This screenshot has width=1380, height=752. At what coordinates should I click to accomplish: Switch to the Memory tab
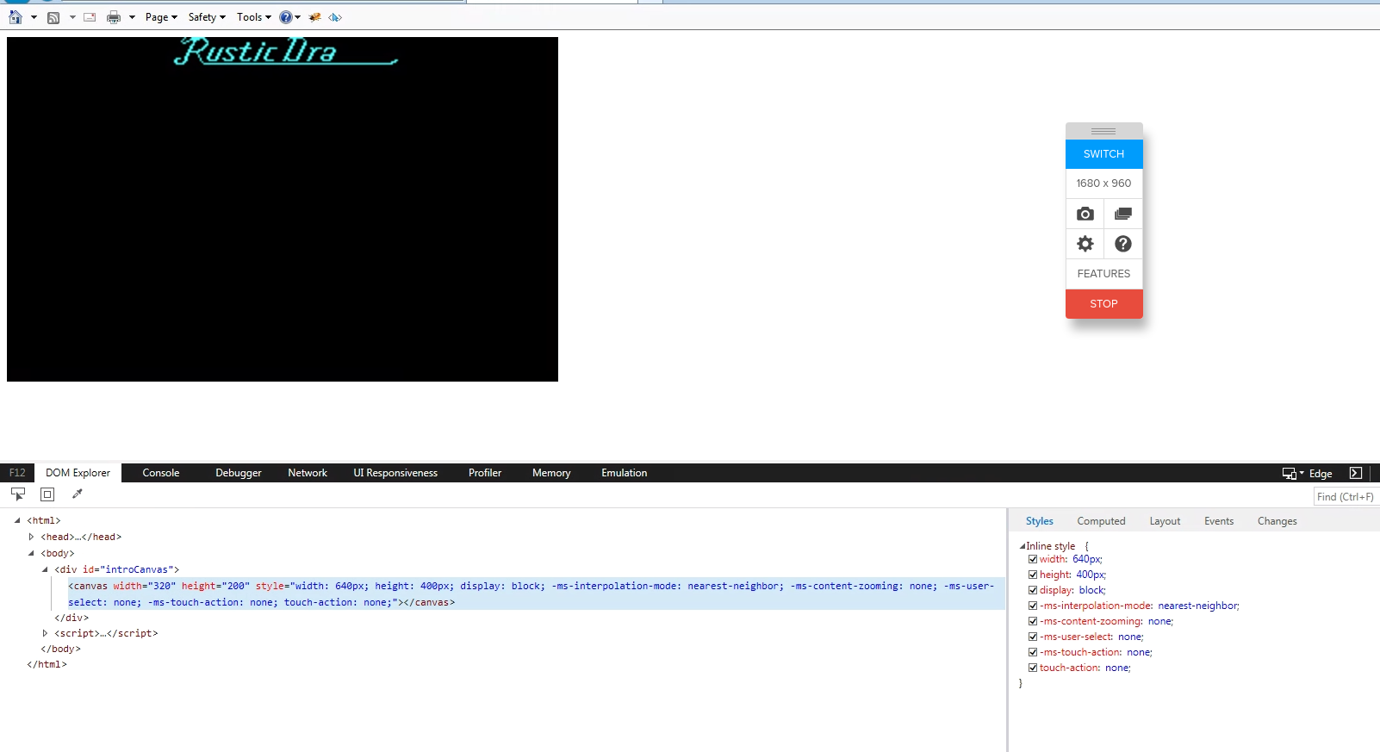551,473
